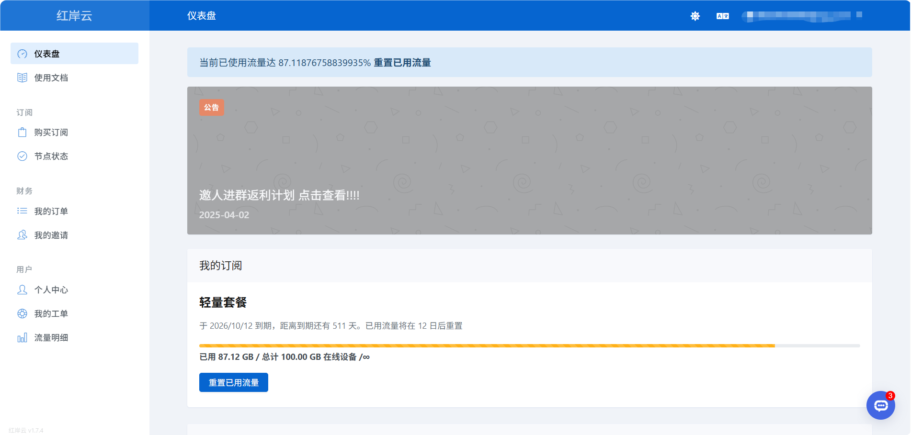This screenshot has width=911, height=435.
Task: Select the 流量明细 menu item
Action: 51,337
